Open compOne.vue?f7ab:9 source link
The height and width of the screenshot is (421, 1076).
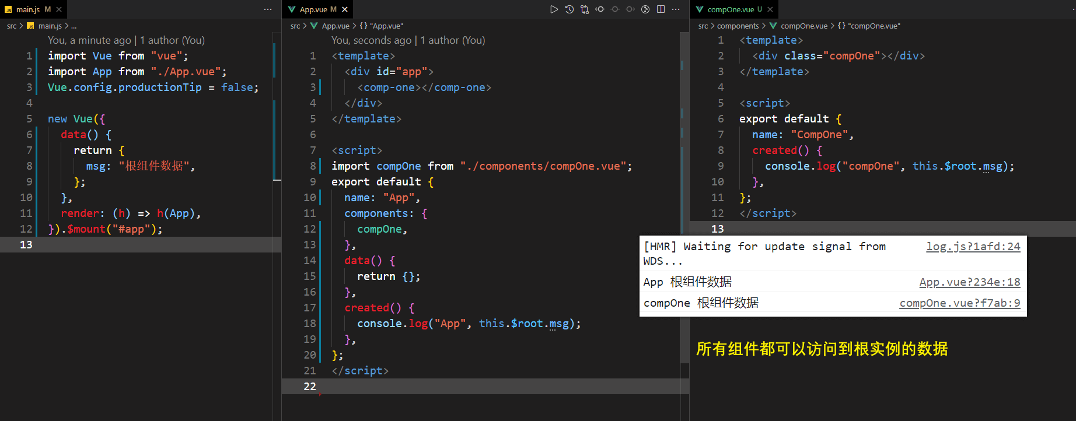tap(960, 303)
